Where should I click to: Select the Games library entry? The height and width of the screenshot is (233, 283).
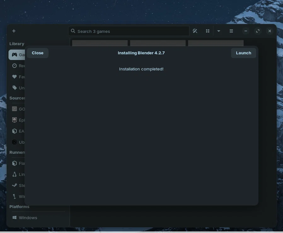tap(17, 55)
